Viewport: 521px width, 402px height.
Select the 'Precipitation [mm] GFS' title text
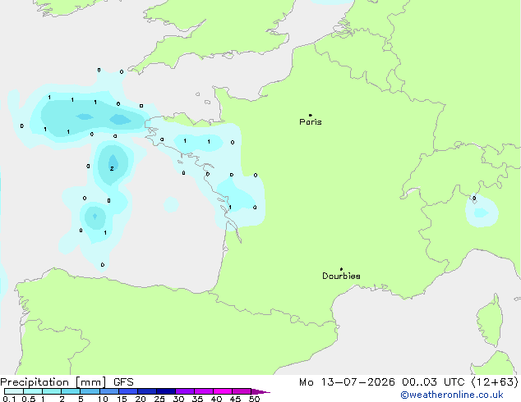pyautogui.click(x=67, y=382)
